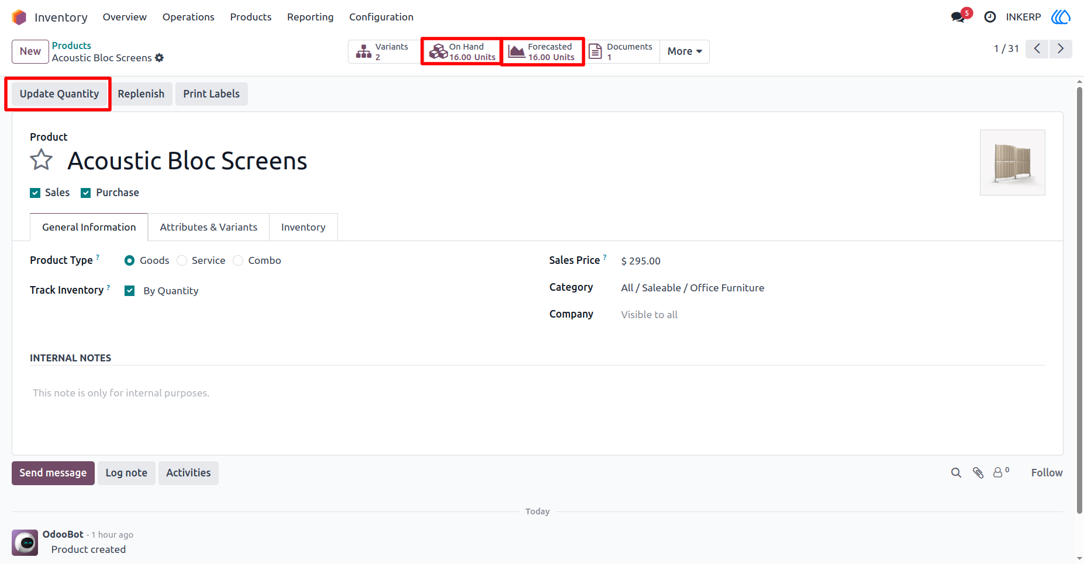
Task: Toggle the Track Inventory checkbox
Action: pos(130,291)
